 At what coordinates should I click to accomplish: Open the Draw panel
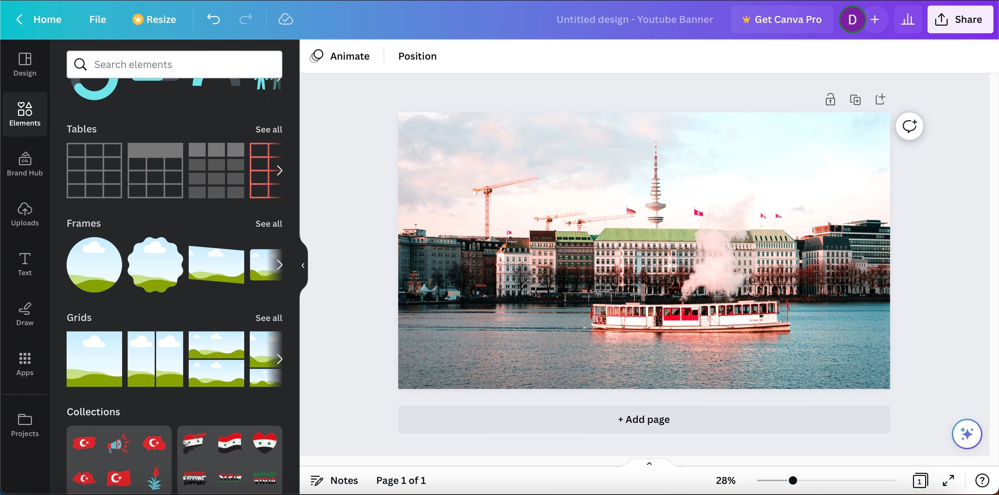pos(24,313)
